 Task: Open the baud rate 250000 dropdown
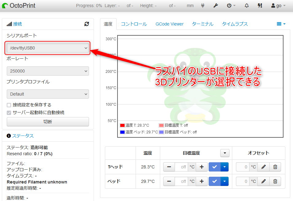click(48, 71)
